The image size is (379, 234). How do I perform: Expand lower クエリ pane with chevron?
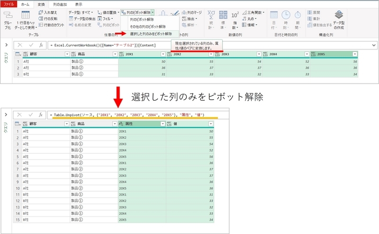6,114
